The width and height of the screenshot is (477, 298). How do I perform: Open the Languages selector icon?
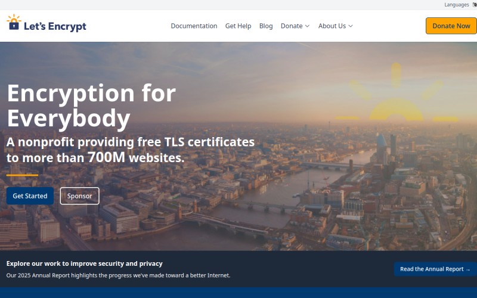(475, 5)
